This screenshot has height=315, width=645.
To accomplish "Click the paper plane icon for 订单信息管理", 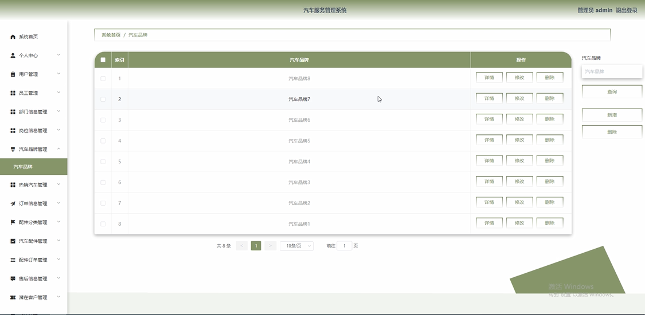I will click(13, 204).
